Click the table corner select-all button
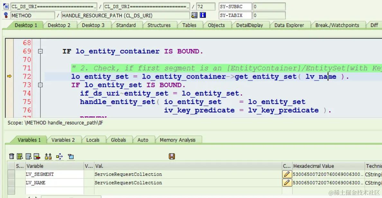The height and width of the screenshot is (198, 382). point(11,166)
